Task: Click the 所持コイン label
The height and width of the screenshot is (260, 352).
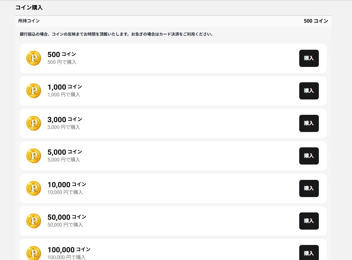Action: click(x=29, y=21)
